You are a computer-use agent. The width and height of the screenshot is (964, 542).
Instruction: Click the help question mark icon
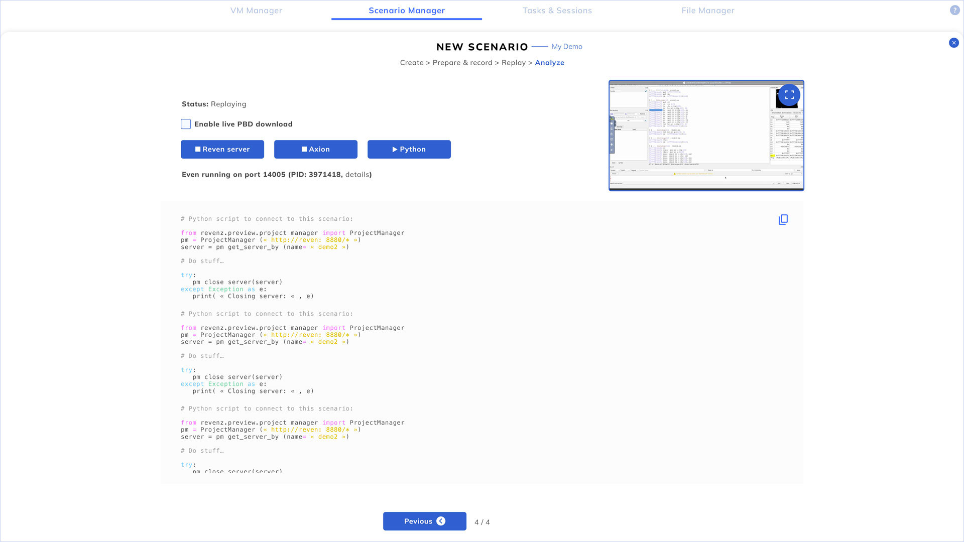(954, 10)
